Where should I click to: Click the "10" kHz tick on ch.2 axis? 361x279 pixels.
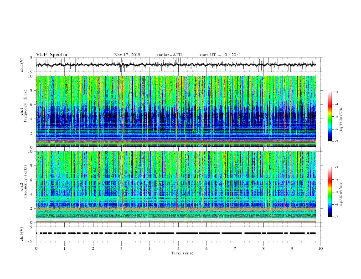[x=31, y=151]
